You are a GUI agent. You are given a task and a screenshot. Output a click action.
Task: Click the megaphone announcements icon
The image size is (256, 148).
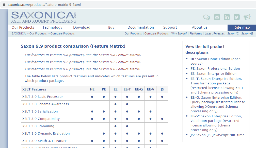pyautogui.click(x=247, y=17)
